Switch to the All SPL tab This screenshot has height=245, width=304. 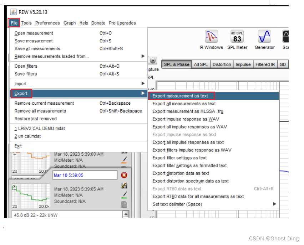pos(201,64)
